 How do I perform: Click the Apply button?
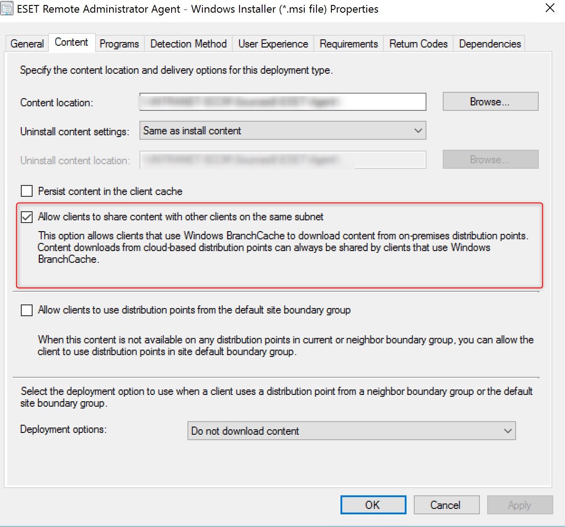(x=520, y=505)
